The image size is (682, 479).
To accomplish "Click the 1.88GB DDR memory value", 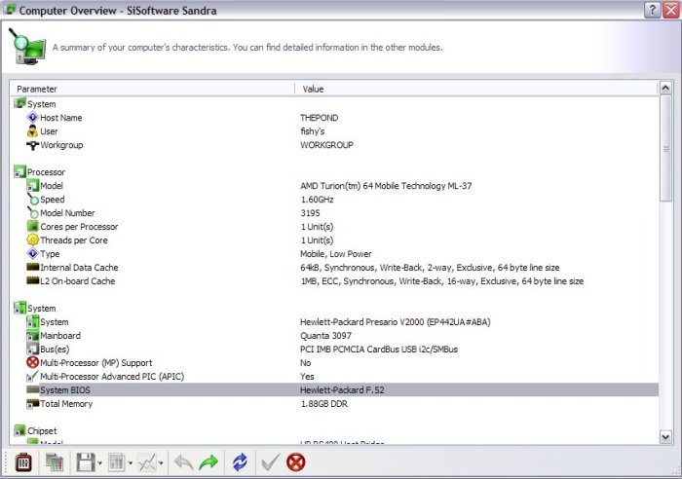I will [x=324, y=404].
